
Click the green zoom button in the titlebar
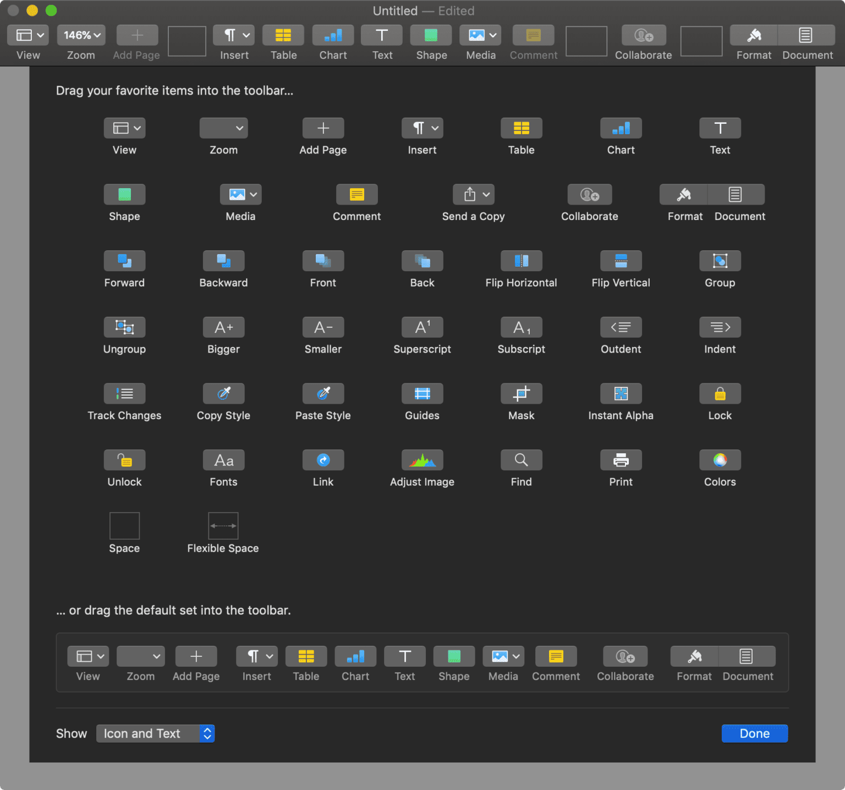click(51, 10)
